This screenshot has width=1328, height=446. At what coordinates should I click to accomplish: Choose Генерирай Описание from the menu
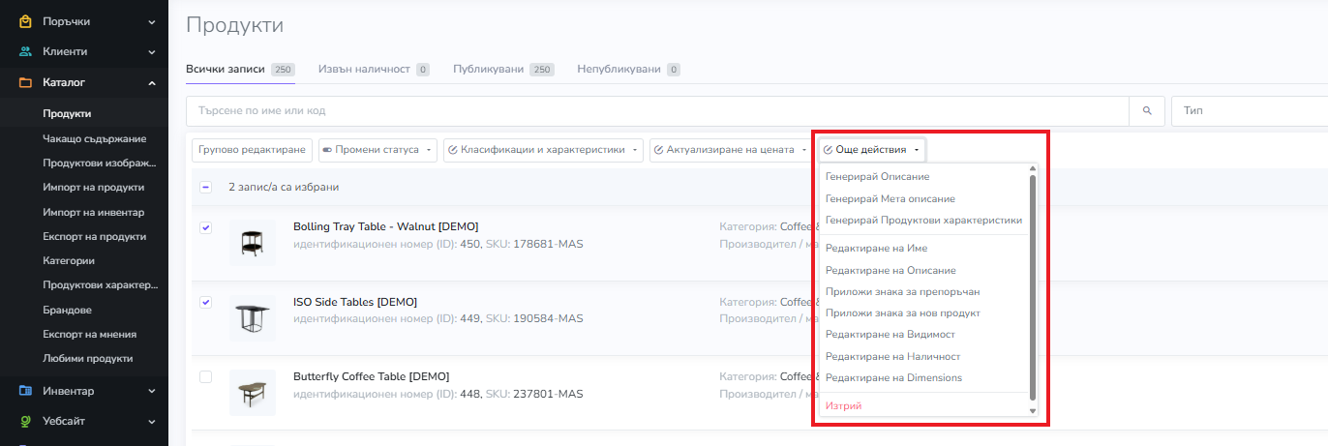tap(877, 177)
